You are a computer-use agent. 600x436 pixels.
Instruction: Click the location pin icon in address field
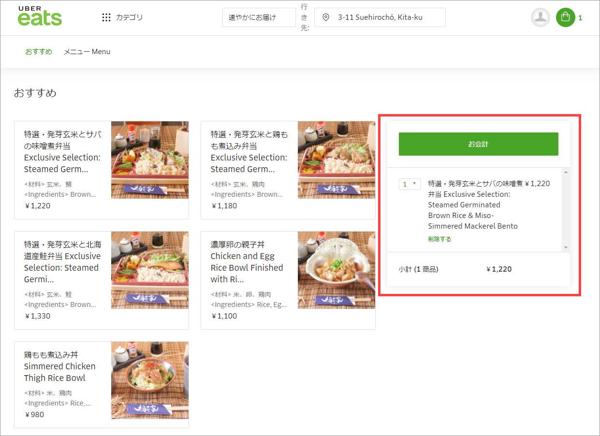point(326,17)
